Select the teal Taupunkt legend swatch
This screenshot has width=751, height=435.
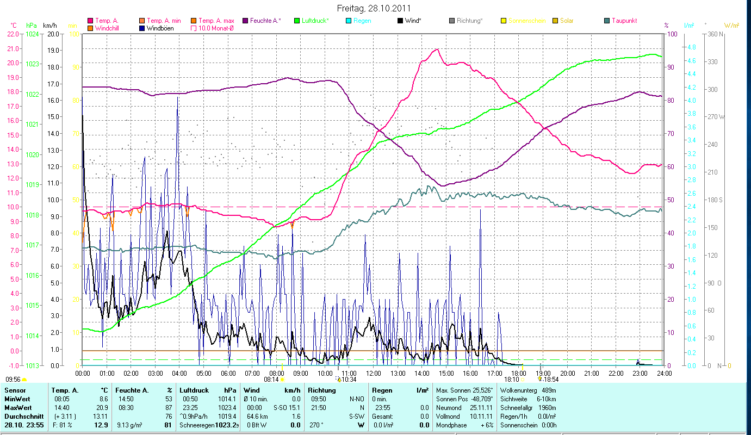point(607,21)
